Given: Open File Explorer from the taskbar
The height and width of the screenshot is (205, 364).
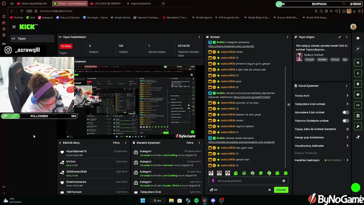Looking at the screenshot, I should [x=171, y=200].
